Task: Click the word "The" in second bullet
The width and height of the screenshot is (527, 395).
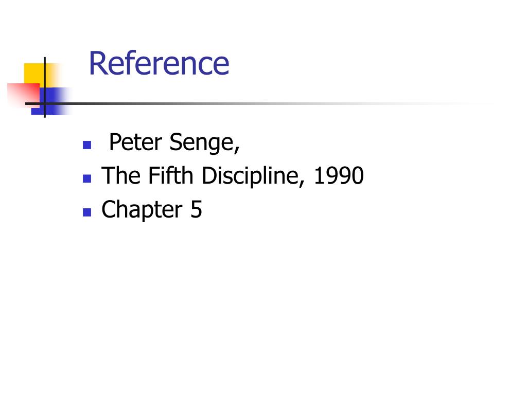Action: click(121, 175)
